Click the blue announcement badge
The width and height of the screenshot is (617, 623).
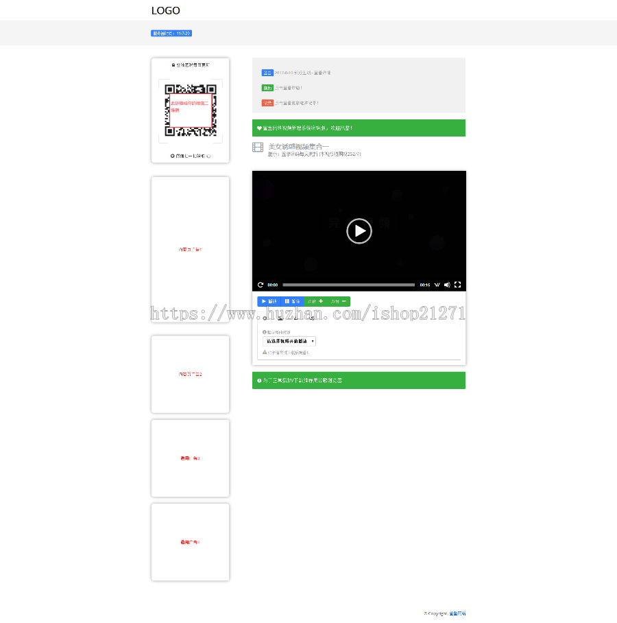pyautogui.click(x=267, y=73)
